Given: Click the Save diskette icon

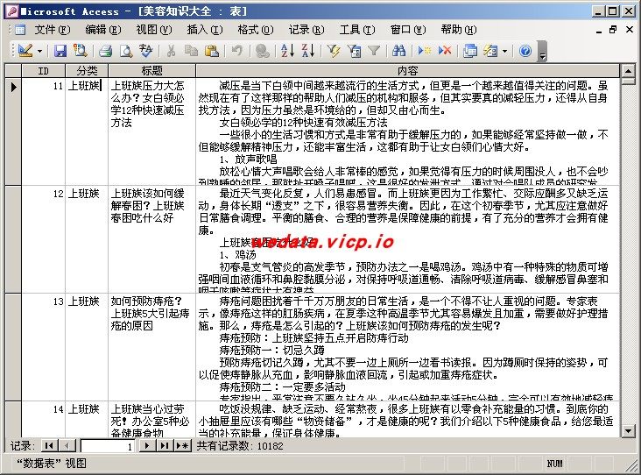Looking at the screenshot, I should coord(60,51).
